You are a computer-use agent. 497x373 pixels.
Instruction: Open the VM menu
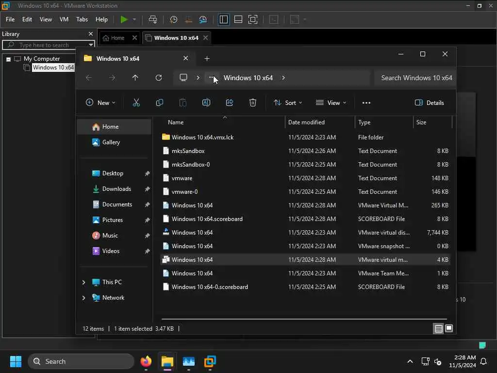[64, 19]
